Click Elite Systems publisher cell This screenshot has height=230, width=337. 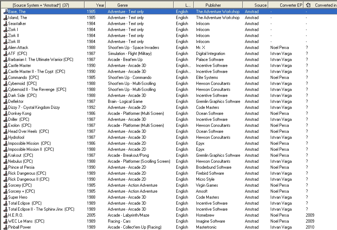[x=207, y=77]
